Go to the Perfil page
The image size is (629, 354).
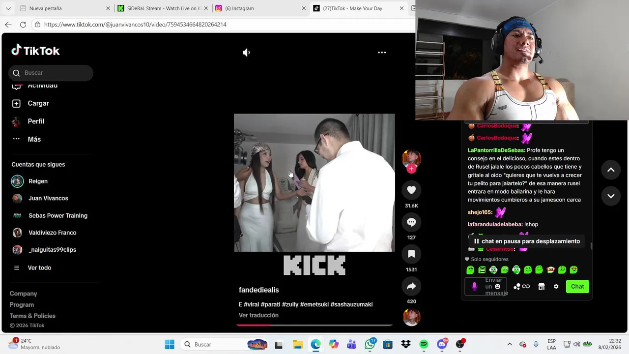[x=28, y=121]
